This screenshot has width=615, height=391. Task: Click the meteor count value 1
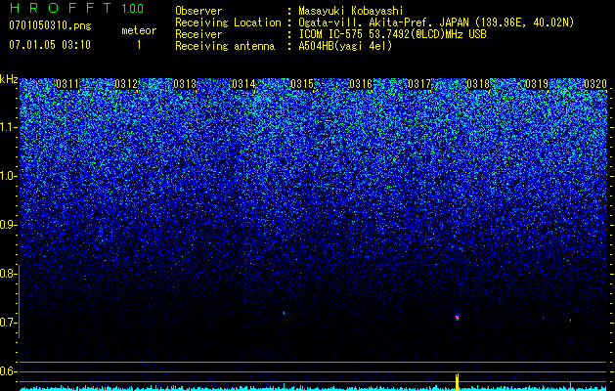[x=139, y=45]
